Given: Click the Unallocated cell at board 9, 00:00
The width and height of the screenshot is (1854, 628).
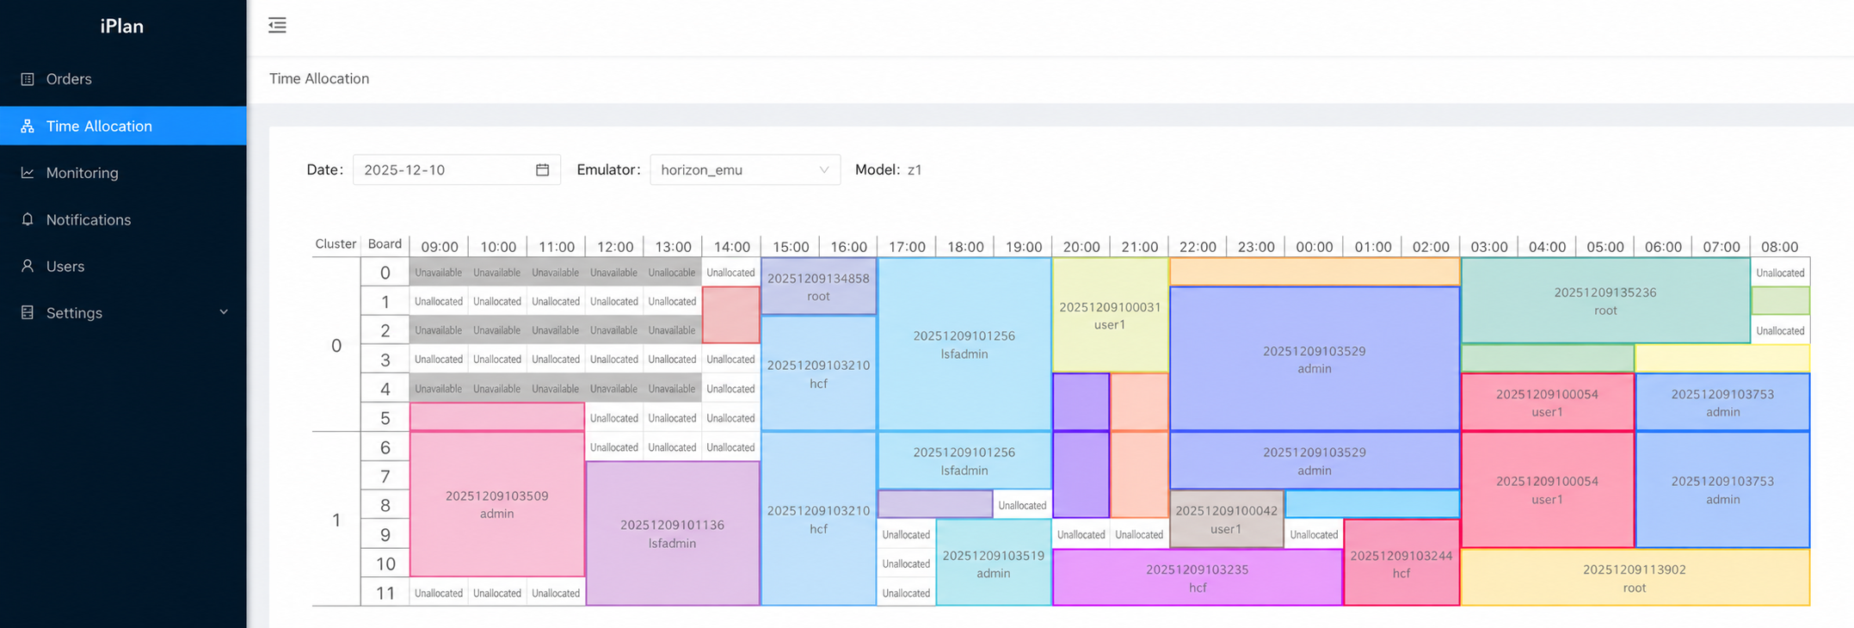Looking at the screenshot, I should tap(1314, 534).
